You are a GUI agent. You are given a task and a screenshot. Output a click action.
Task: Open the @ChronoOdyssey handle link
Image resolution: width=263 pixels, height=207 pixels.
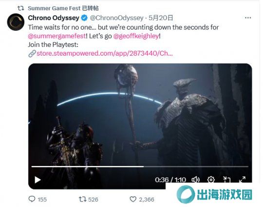[x=117, y=18]
